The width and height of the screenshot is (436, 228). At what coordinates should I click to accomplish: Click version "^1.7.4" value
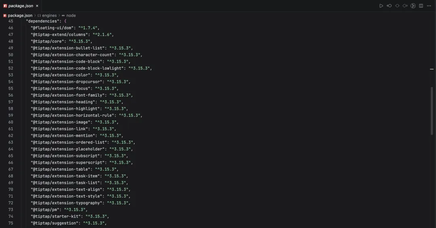pos(88,28)
